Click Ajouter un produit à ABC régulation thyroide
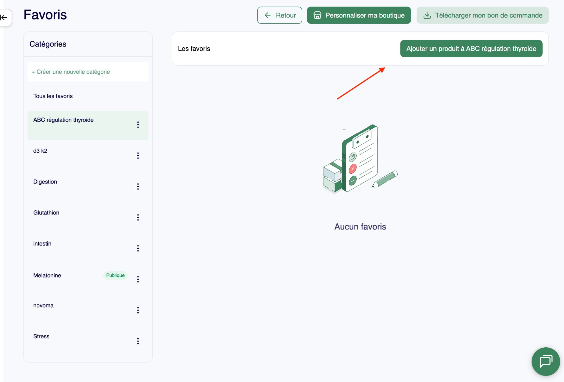This screenshot has width=564, height=382. (471, 48)
